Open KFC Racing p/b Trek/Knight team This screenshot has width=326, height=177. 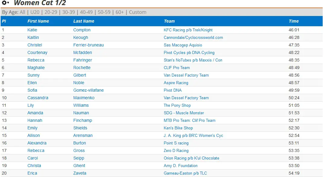(x=188, y=30)
